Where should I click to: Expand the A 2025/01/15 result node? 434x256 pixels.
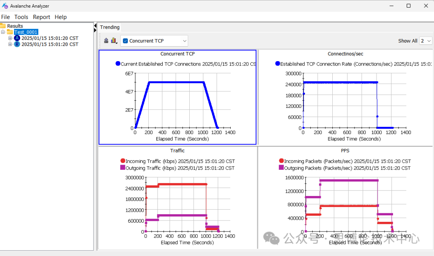click(x=10, y=38)
